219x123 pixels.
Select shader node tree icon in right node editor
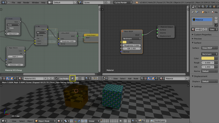[x=149, y=78]
